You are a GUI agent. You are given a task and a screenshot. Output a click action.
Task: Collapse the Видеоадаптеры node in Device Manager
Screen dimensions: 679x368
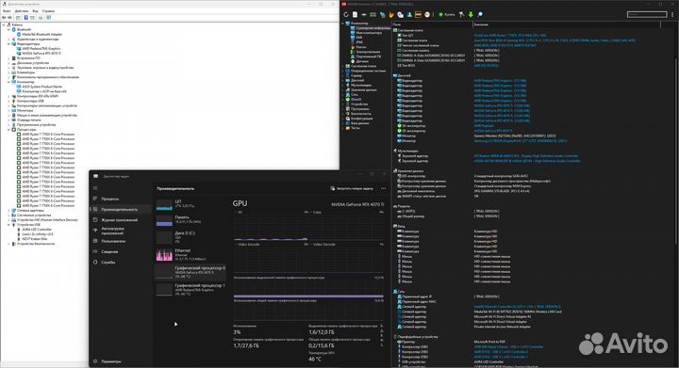[8, 44]
